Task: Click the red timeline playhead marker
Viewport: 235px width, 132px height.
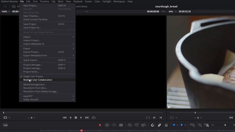Action: [82, 131]
